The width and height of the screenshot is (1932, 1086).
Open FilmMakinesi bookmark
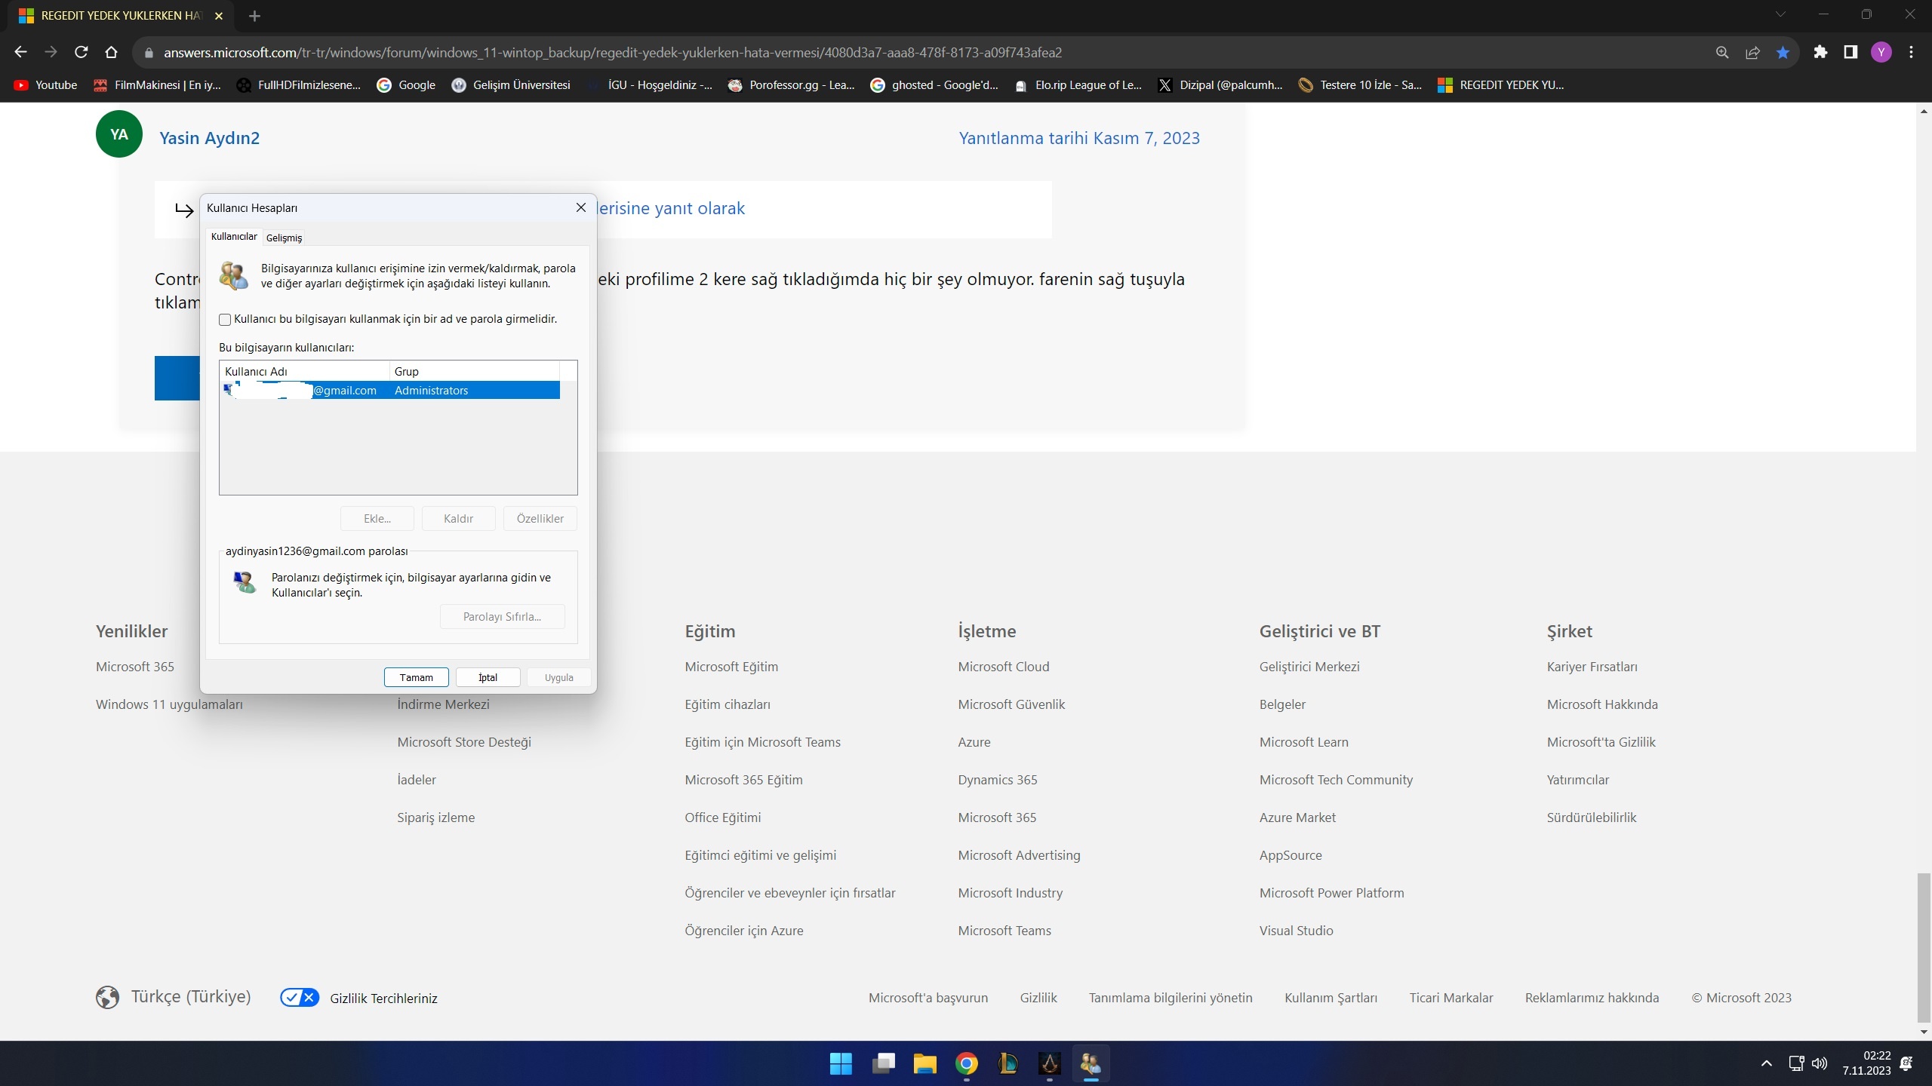(158, 85)
